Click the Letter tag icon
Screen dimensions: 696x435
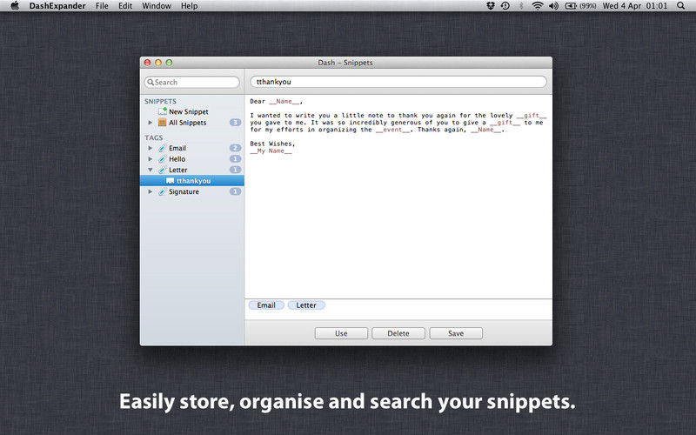point(163,170)
